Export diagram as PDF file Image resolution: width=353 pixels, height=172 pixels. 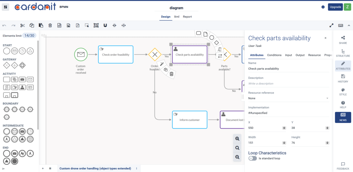pos(78,26)
